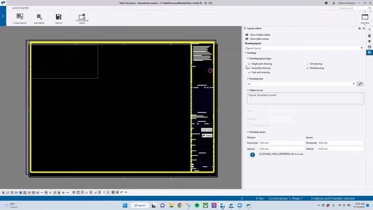Open the Zoom icon in taskbar
This screenshot has height=210, width=373.
(x=240, y=205)
